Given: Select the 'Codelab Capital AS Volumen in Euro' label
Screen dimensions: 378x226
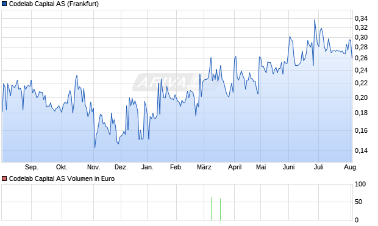Looking at the screenshot, I should [62, 178].
